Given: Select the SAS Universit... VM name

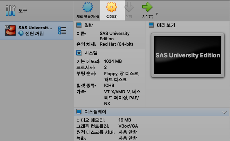Looking at the screenshot, I should [35, 28].
